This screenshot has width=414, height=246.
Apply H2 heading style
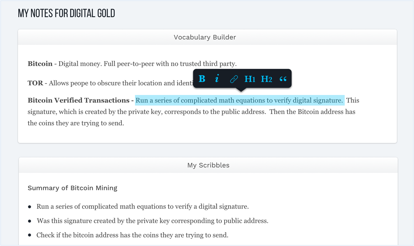point(266,79)
